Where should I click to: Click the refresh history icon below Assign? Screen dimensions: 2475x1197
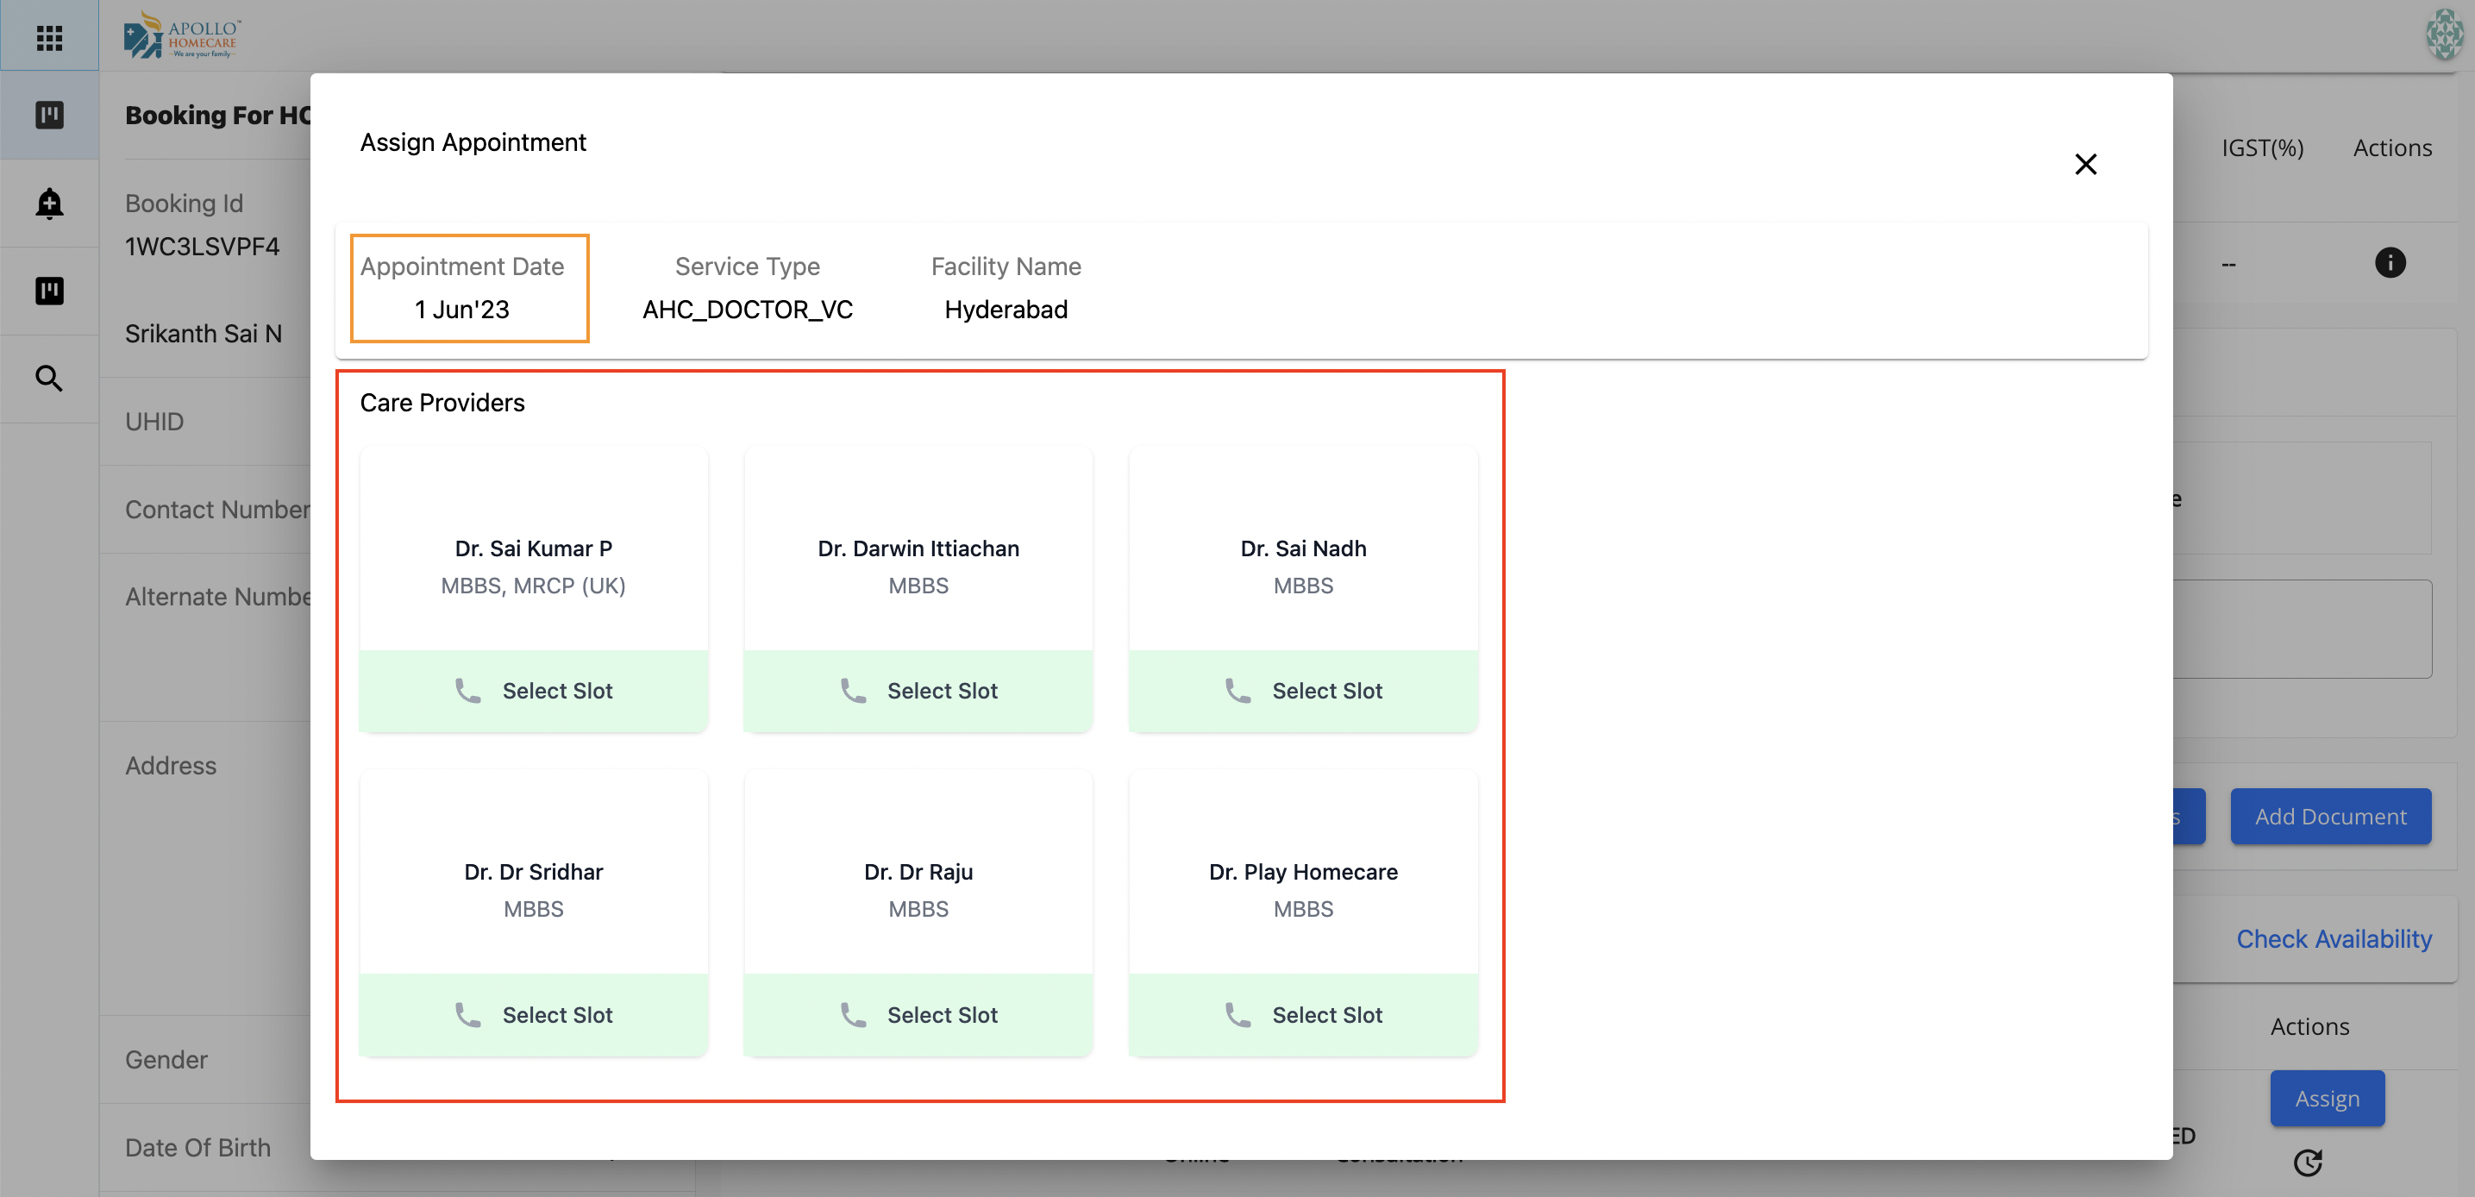tap(2309, 1163)
